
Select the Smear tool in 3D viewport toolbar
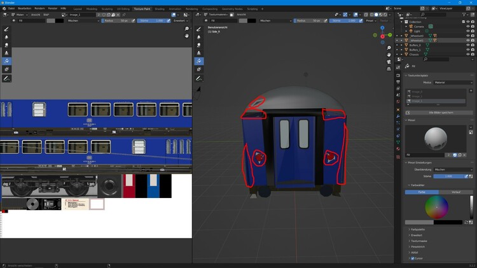(x=198, y=45)
